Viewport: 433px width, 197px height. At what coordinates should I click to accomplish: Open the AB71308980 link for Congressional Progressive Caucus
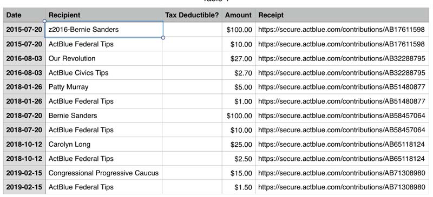tap(342, 173)
